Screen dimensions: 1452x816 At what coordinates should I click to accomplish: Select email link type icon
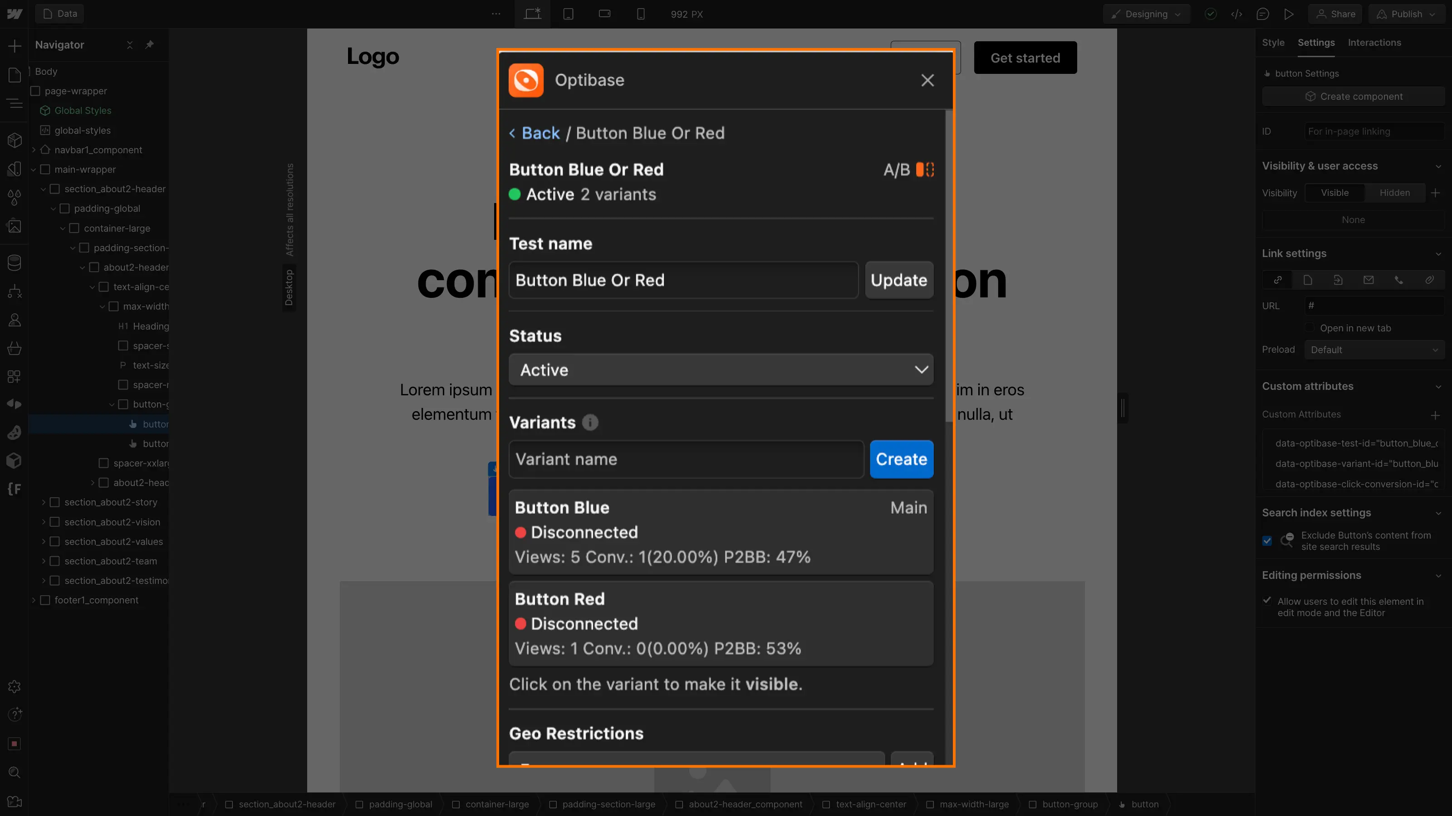pos(1368,280)
